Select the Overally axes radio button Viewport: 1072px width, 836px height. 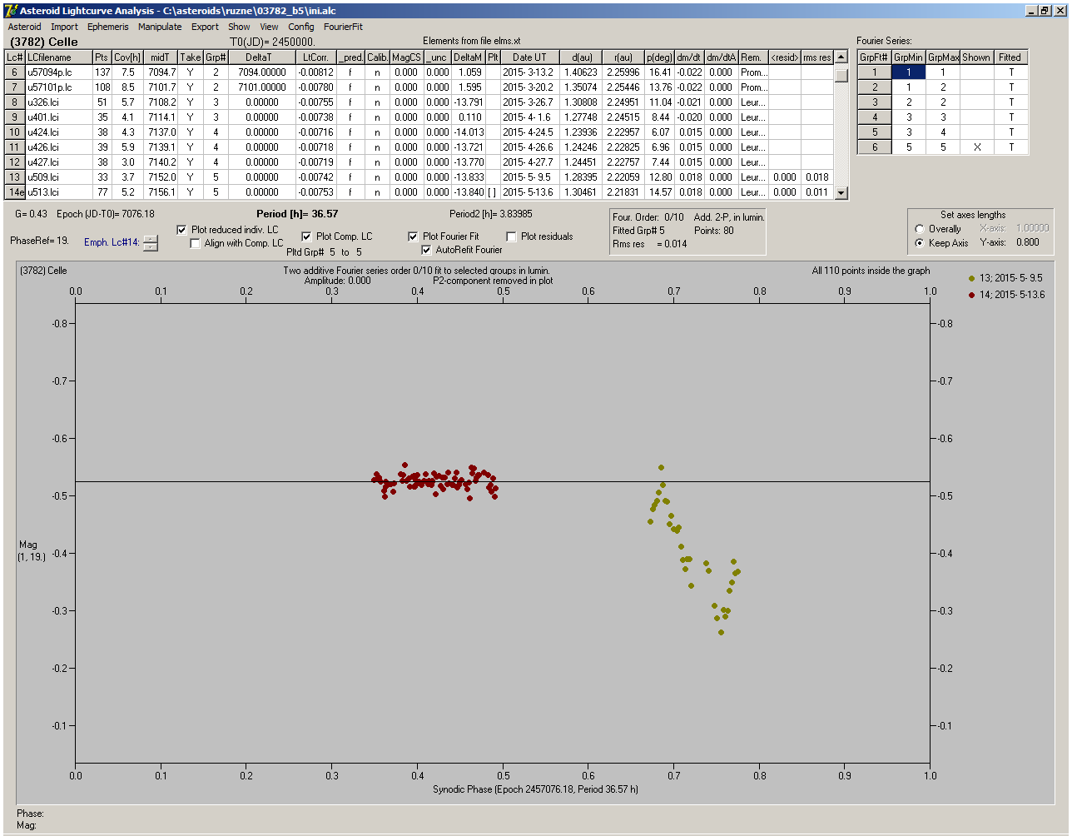920,229
